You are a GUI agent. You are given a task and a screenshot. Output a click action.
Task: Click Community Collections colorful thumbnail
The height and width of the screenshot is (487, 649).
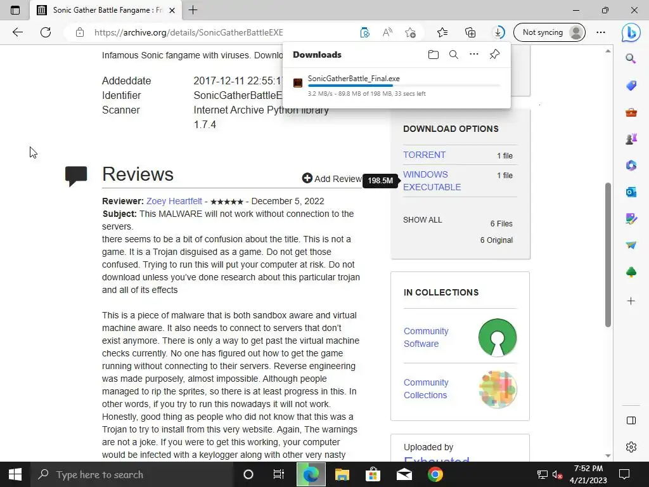point(498,389)
